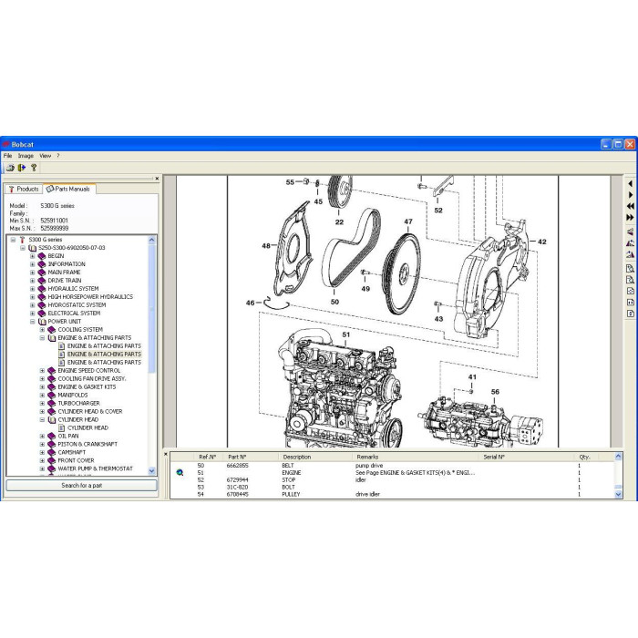Click the Description column header
This screenshot has width=638, height=638.
(296, 457)
